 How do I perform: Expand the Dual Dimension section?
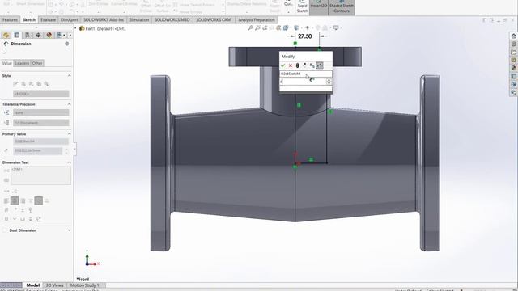(69, 230)
